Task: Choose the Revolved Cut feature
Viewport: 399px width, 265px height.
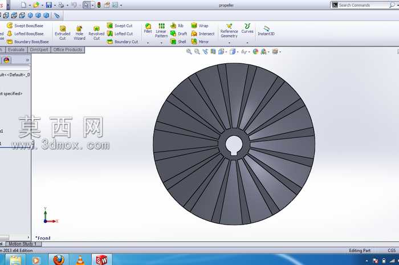Action: coord(96,33)
